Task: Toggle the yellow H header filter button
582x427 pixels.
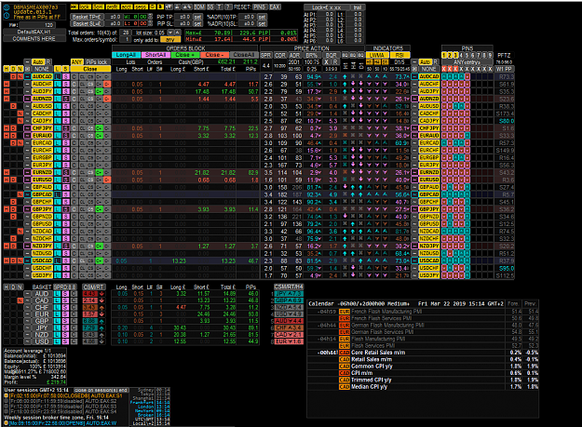Action: coord(7,69)
